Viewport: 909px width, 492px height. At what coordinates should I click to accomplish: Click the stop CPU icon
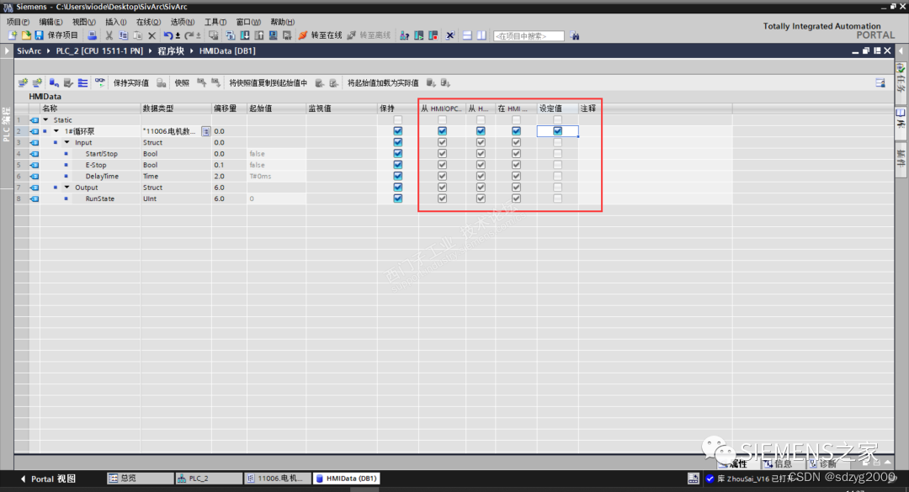pyautogui.click(x=433, y=35)
